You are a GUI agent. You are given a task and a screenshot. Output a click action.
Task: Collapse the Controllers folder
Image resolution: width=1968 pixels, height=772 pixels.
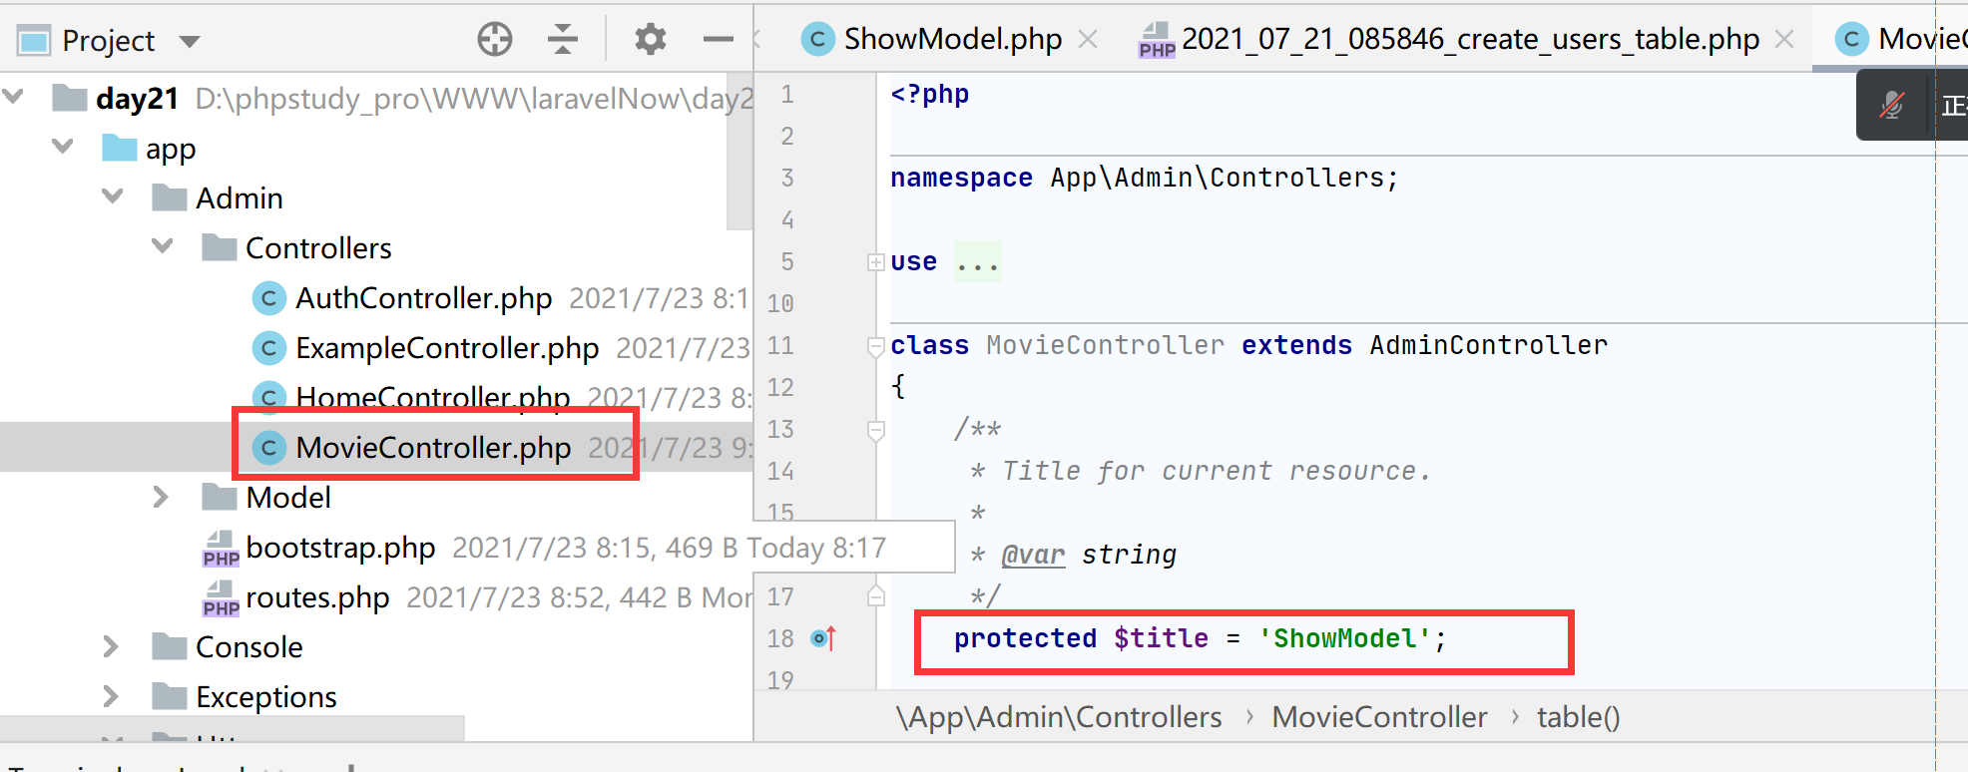tap(163, 246)
